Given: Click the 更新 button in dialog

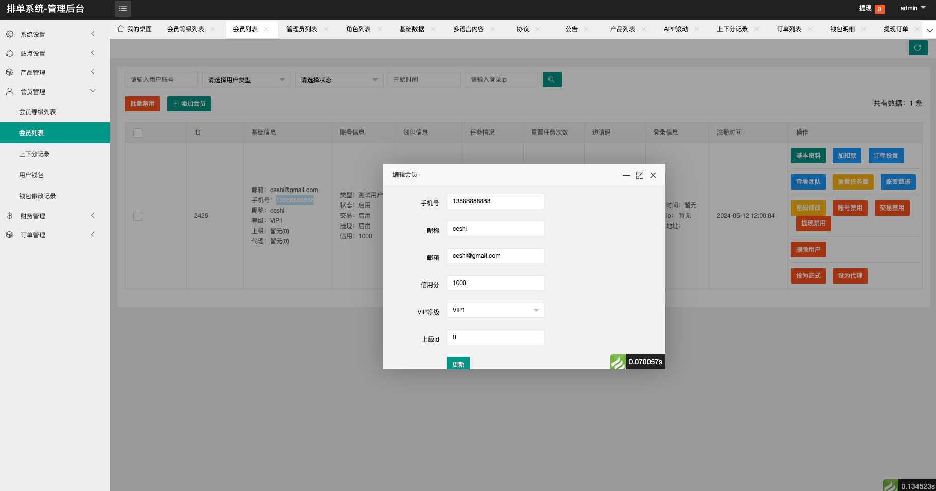Looking at the screenshot, I should tap(458, 364).
